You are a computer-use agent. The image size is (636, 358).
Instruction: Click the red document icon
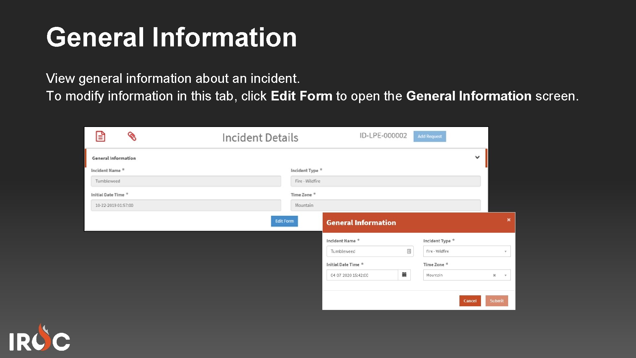100,136
